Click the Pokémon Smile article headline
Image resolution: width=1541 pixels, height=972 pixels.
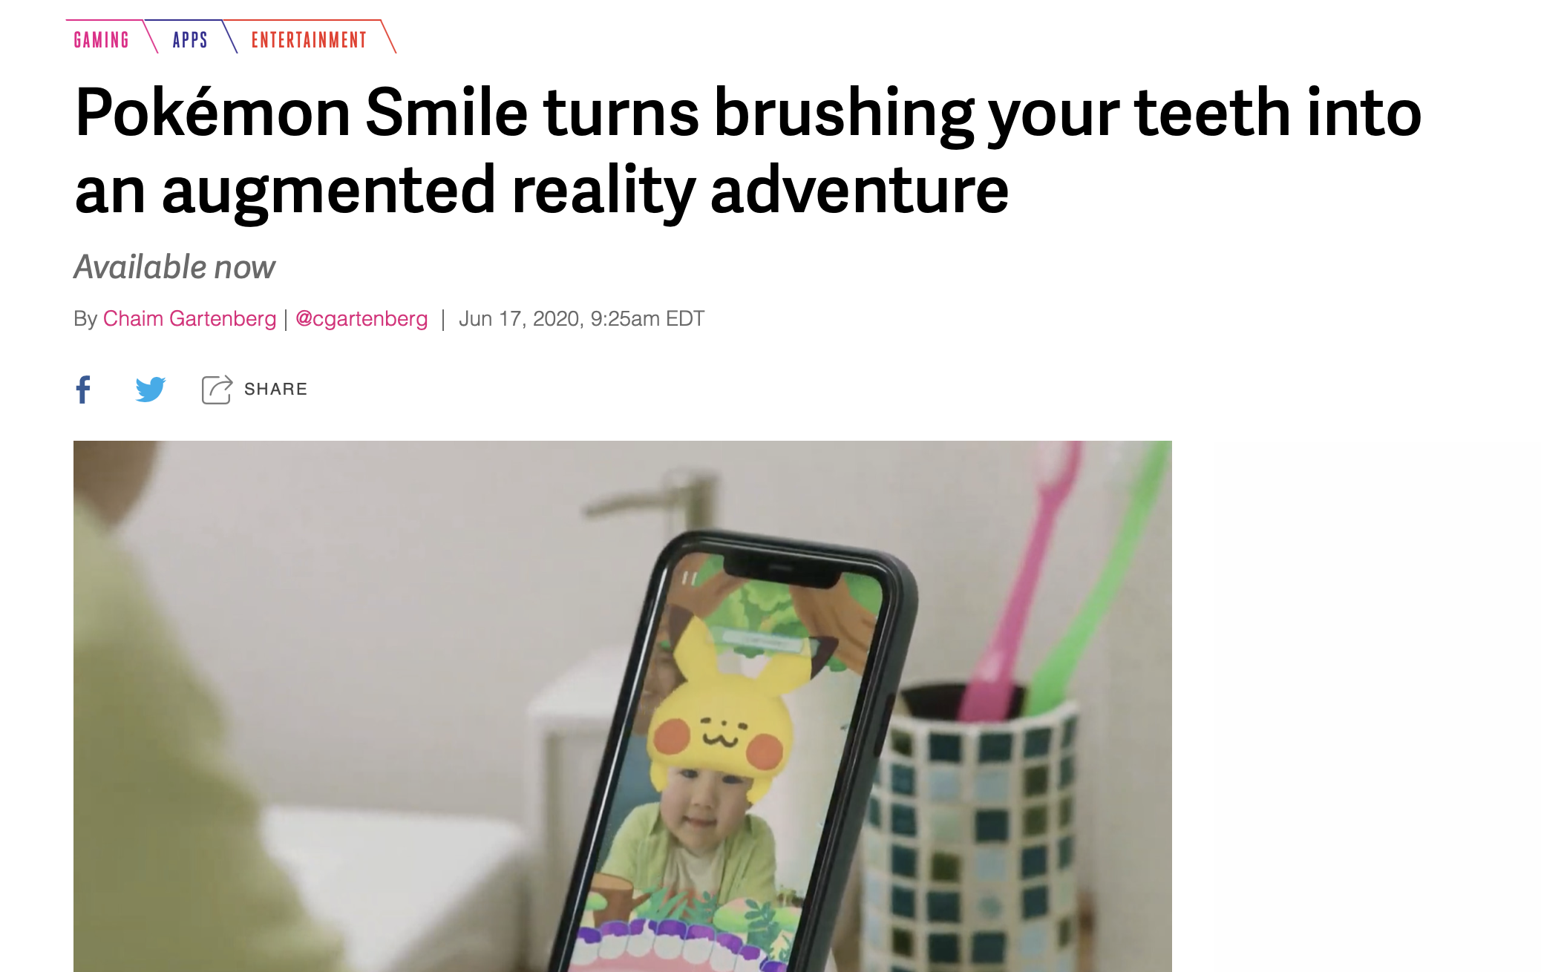[x=748, y=151]
